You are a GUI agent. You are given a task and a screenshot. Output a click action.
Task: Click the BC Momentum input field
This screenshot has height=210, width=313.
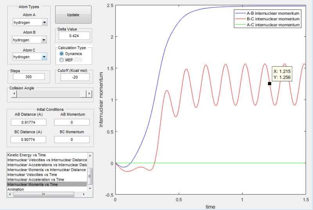[72, 139]
